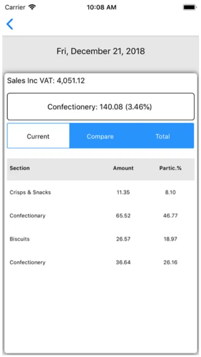The width and height of the screenshot is (201, 357).
Task: Tap the Carrier label in status bar
Action: point(15,7)
